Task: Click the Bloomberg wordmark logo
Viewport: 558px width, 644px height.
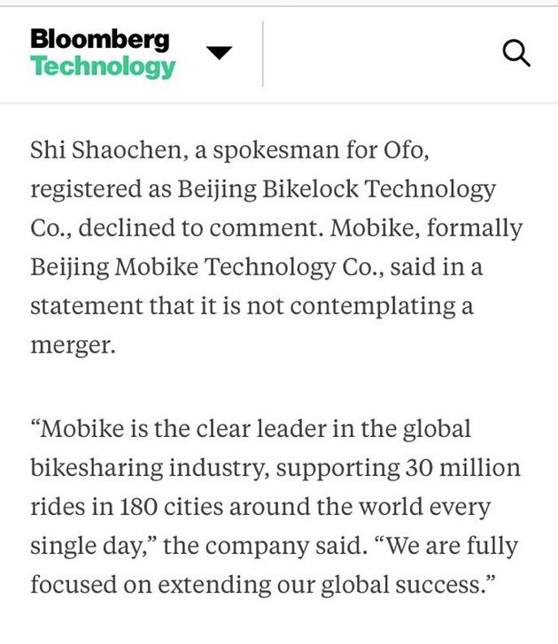Action: (x=100, y=40)
